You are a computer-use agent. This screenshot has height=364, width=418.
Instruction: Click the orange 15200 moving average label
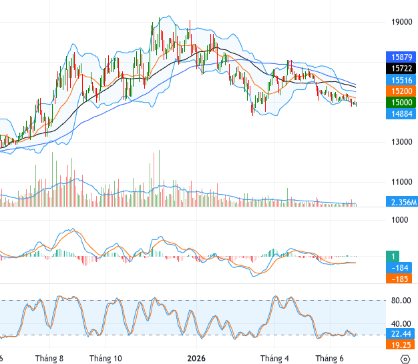(x=401, y=91)
